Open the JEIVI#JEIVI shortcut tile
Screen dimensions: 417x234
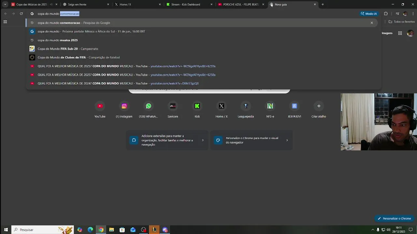click(x=295, y=110)
